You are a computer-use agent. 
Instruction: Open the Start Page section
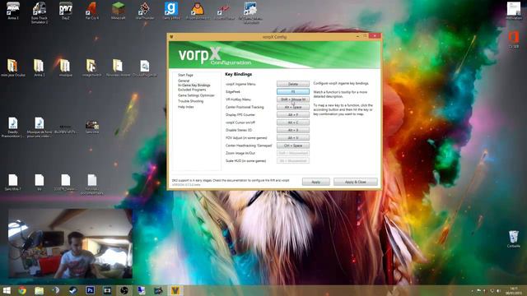tap(185, 75)
